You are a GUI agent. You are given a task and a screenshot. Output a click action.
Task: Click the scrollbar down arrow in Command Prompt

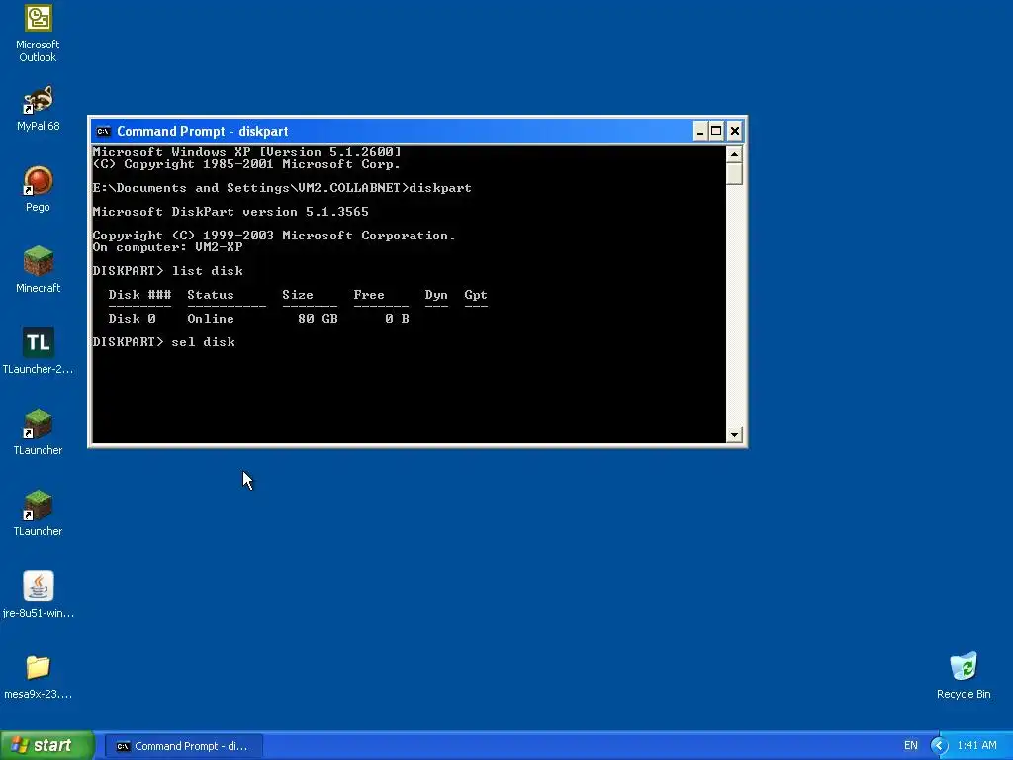[734, 435]
